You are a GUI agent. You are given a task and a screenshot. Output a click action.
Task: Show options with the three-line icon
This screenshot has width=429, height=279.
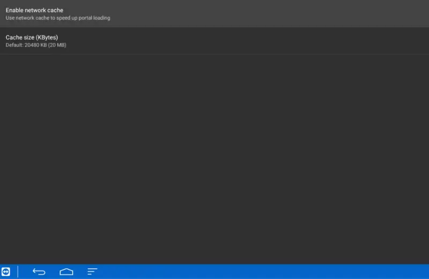pos(92,271)
